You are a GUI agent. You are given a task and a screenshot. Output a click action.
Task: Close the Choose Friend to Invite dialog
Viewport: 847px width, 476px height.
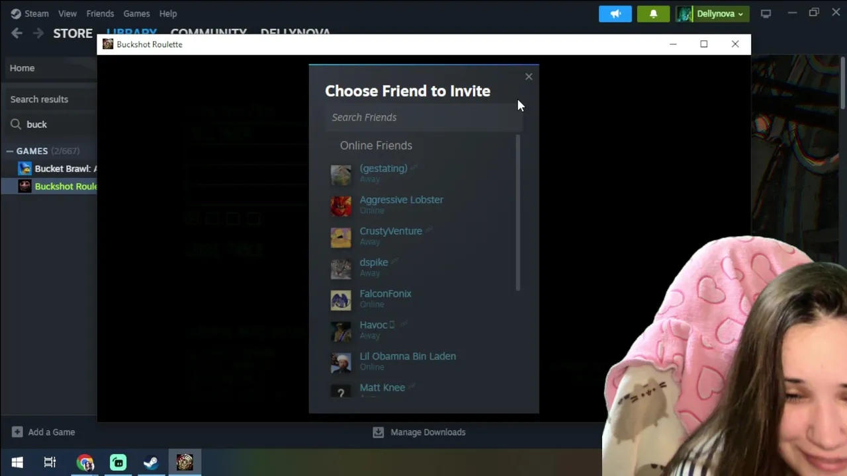tap(529, 77)
